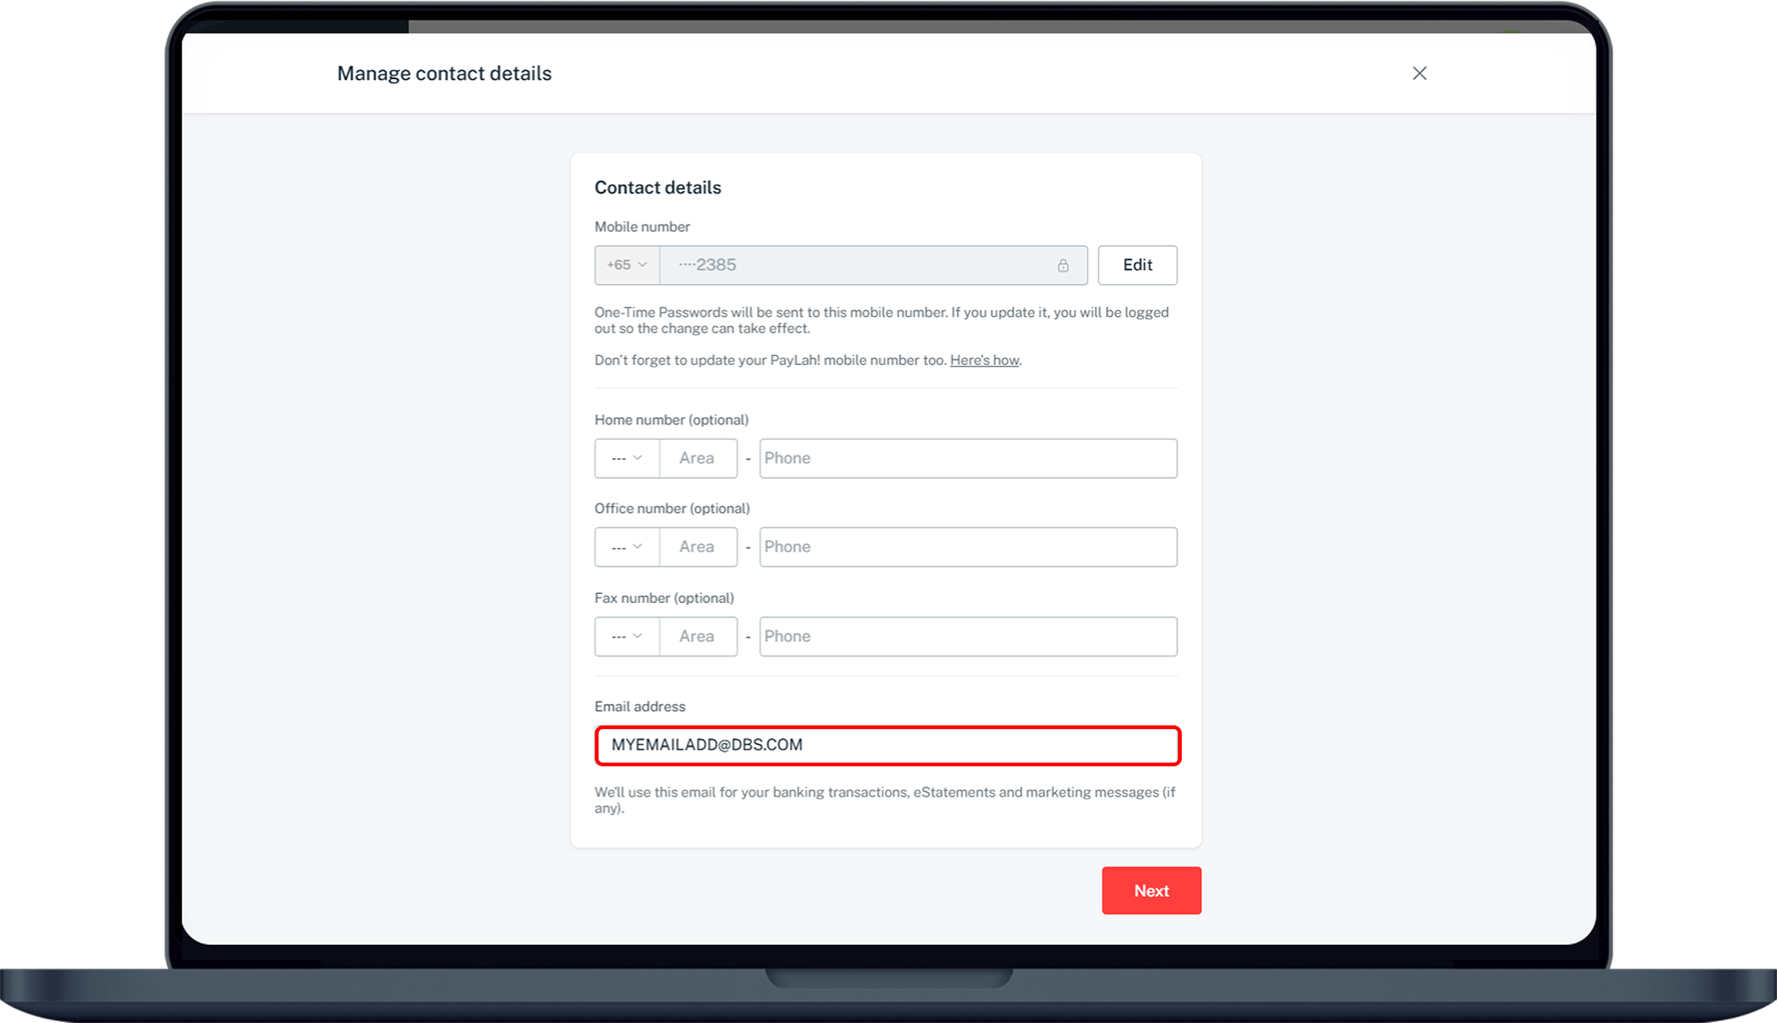
Task: Click the Edit button beside mobile number
Action: click(x=1137, y=265)
